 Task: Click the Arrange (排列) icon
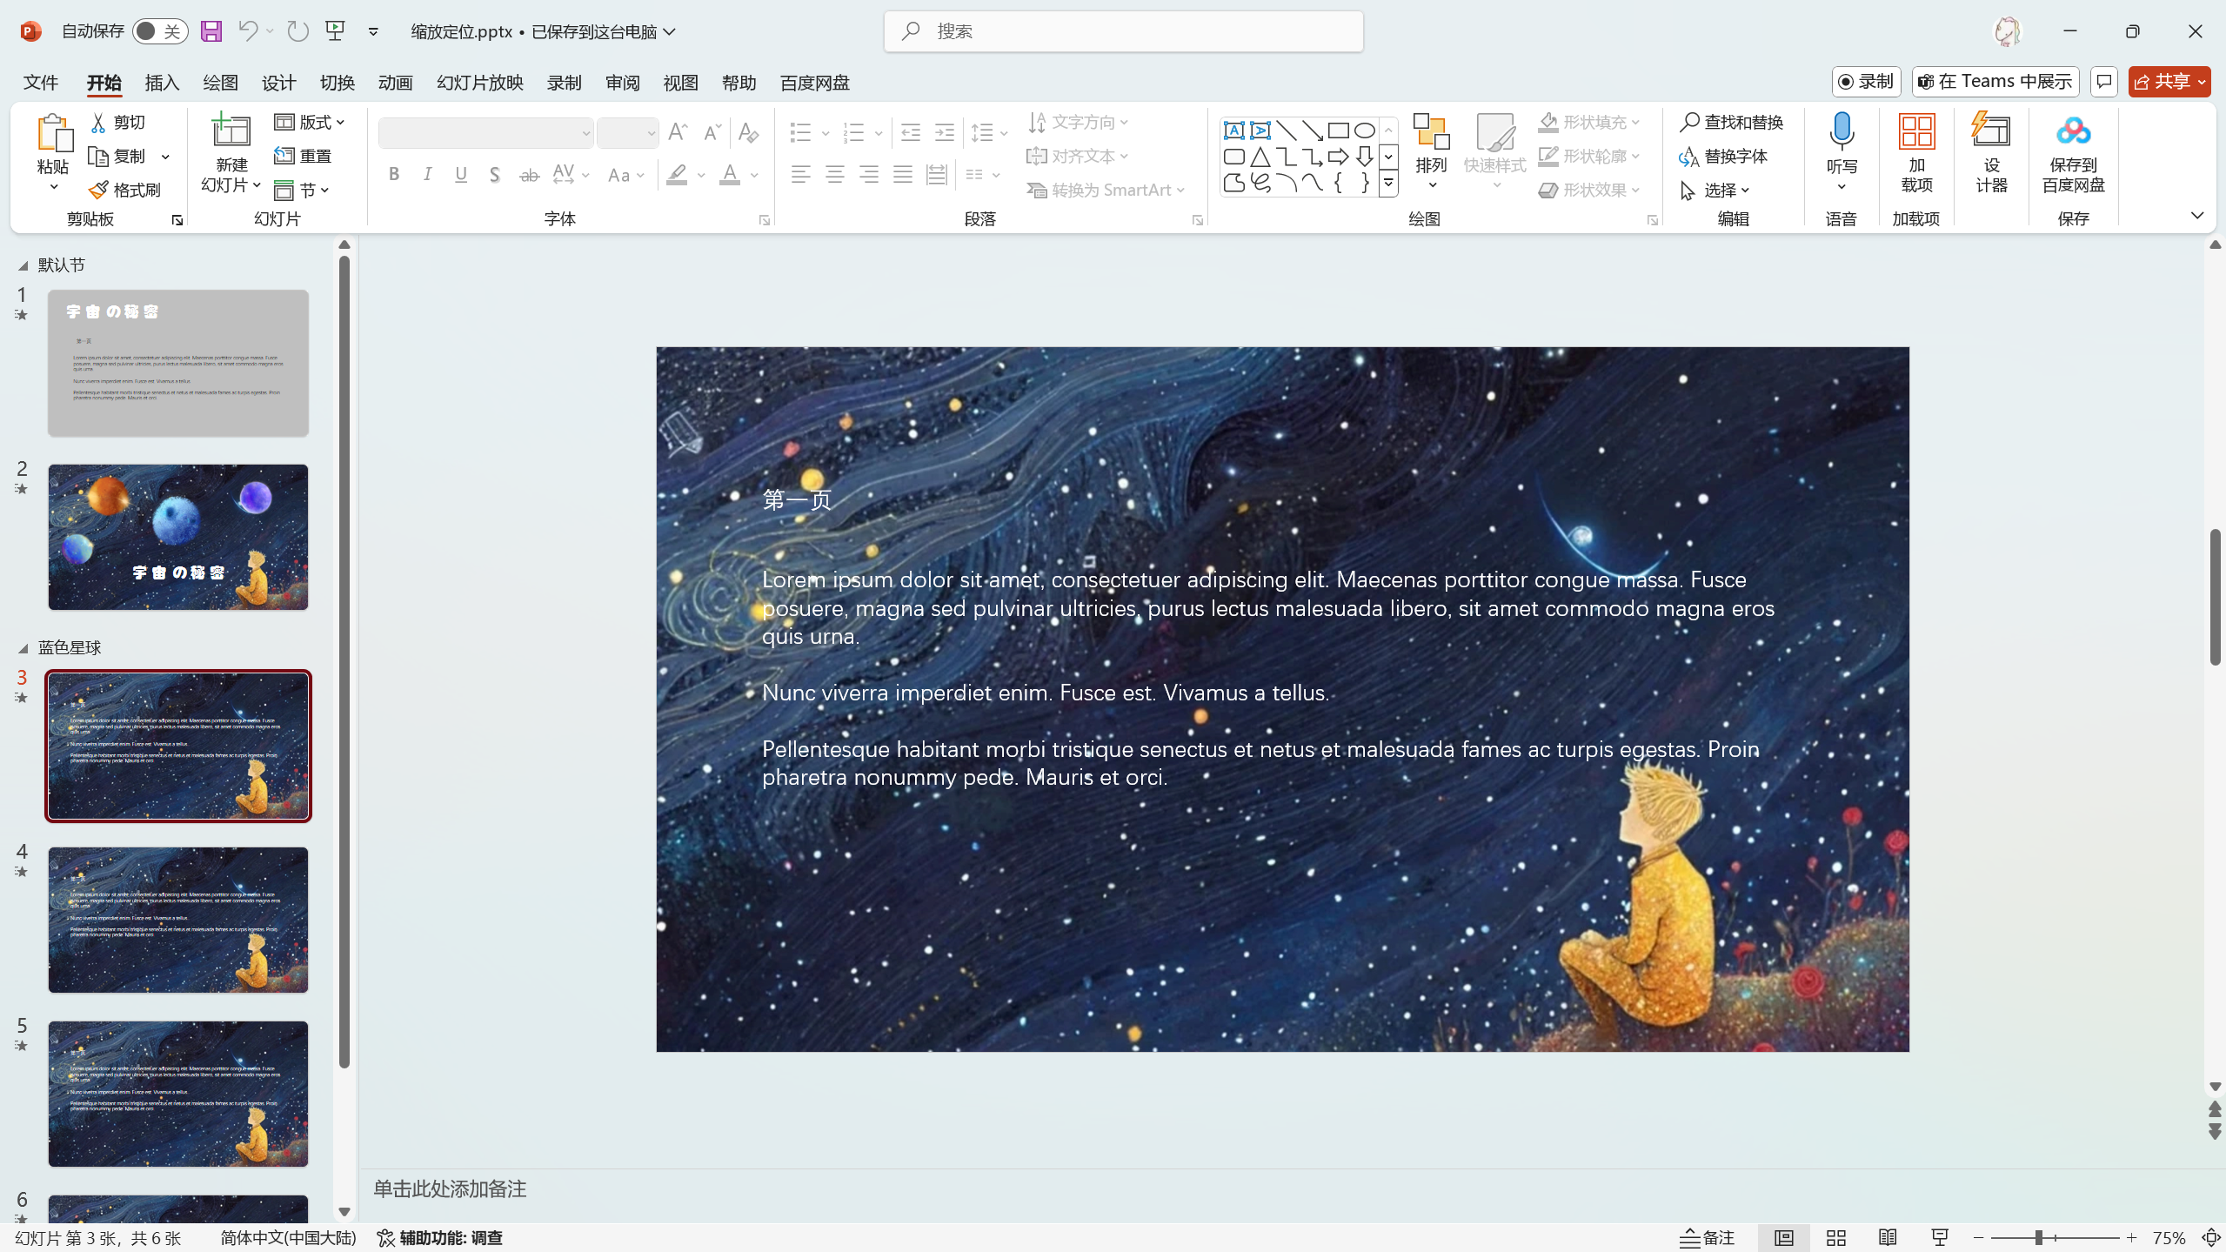[1432, 131]
